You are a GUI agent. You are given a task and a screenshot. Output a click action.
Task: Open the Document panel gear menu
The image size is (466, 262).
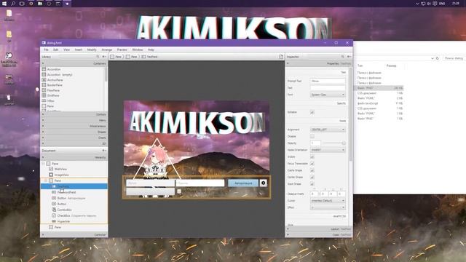[x=103, y=151]
